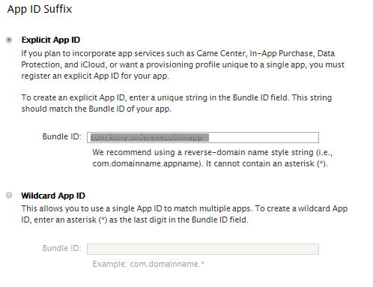Click Bundle ID label under Explicit App ID

[x=62, y=136]
